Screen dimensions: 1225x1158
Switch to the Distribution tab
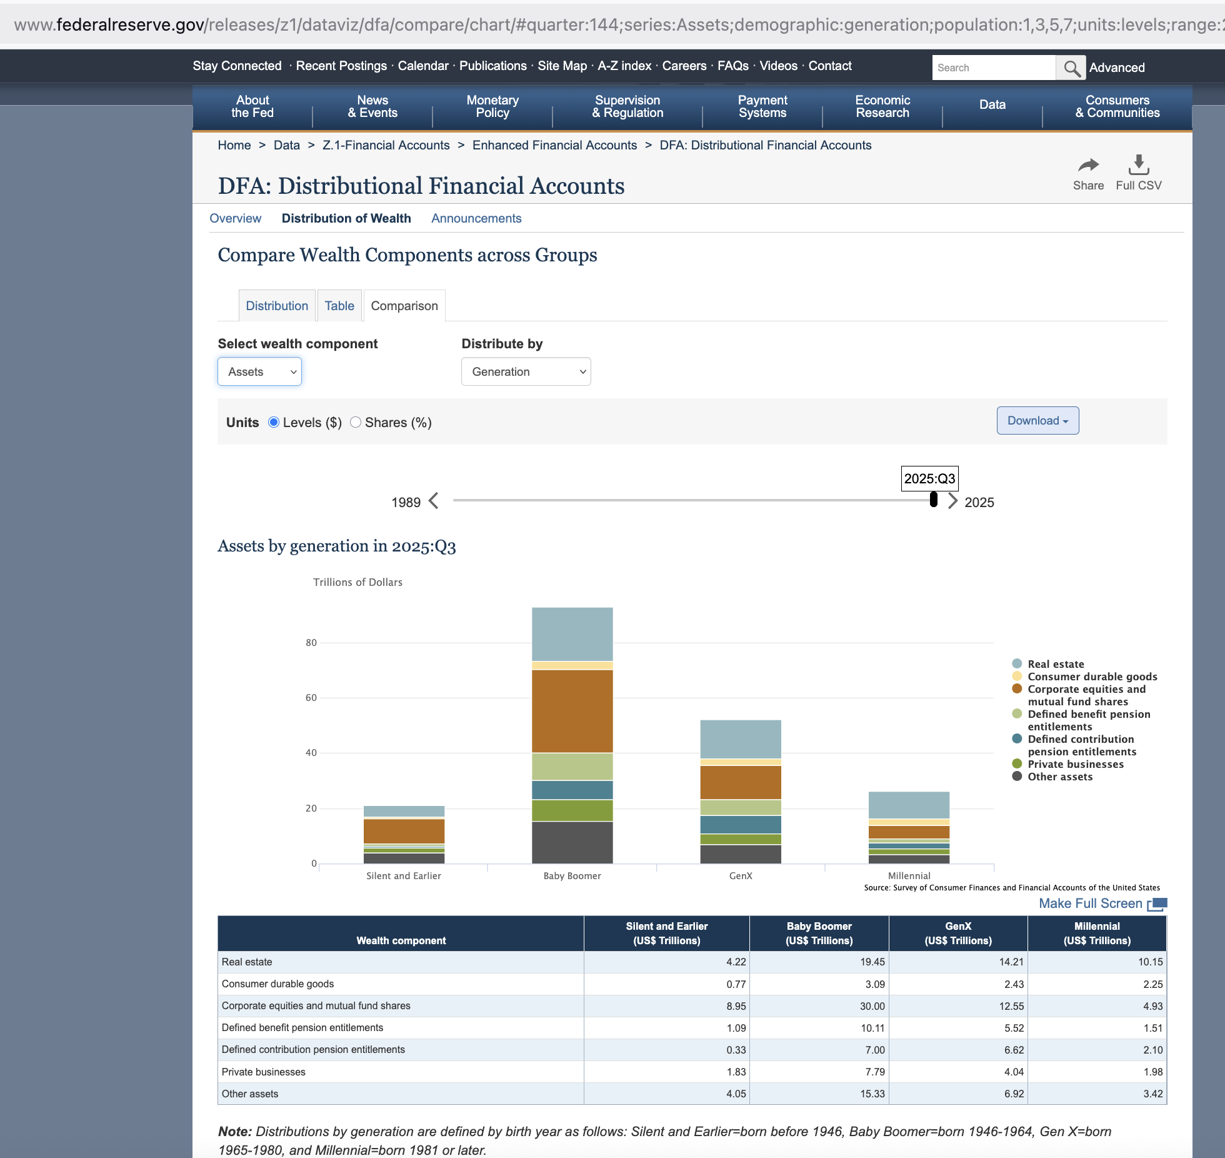[x=277, y=306]
